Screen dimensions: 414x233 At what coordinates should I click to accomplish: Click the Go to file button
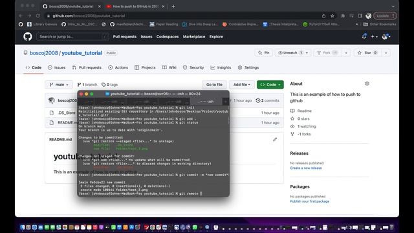(214, 85)
